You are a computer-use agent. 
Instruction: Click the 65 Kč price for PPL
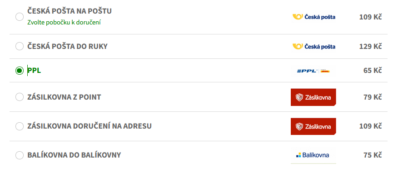(x=372, y=71)
